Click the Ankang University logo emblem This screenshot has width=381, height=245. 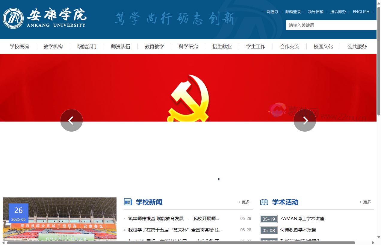point(13,18)
